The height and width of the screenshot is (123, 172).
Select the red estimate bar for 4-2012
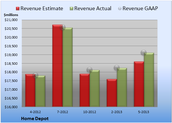click(30, 90)
